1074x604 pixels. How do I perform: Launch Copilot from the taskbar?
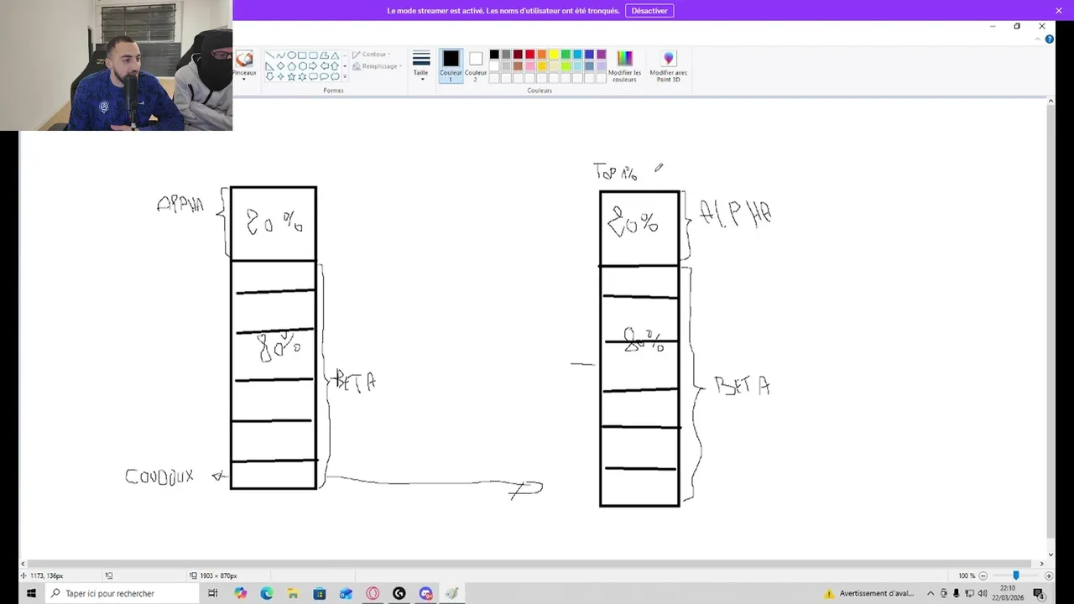point(241,593)
